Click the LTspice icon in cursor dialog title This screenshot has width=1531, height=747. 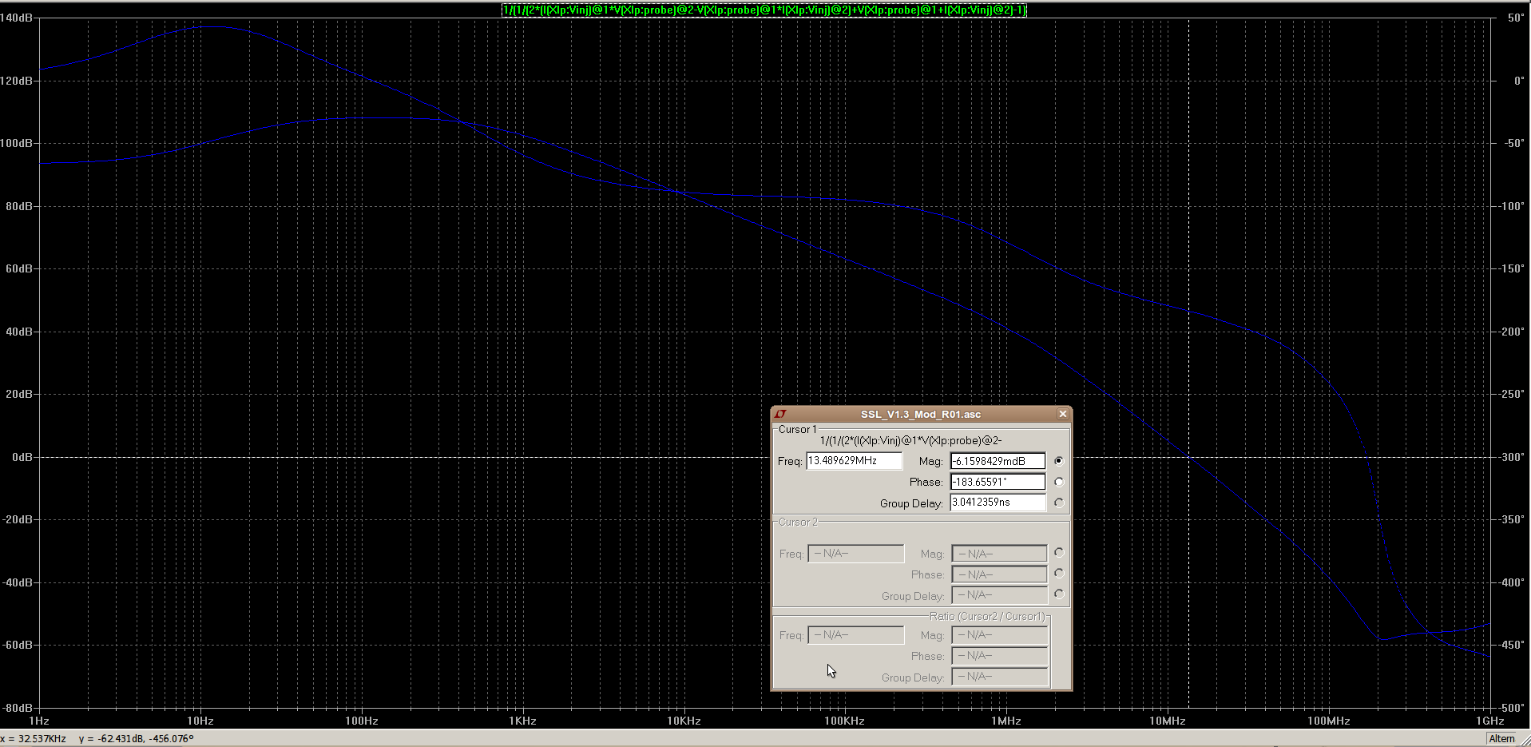781,414
